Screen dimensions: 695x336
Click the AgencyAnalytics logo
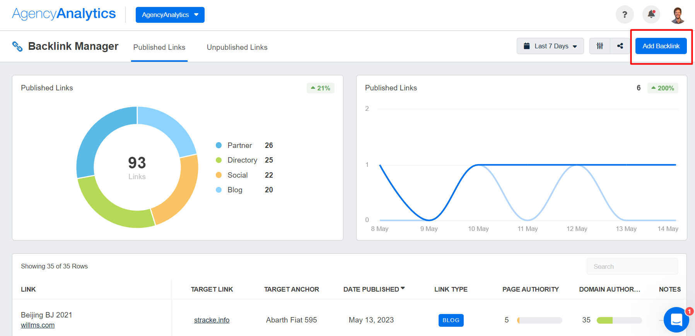(x=64, y=14)
